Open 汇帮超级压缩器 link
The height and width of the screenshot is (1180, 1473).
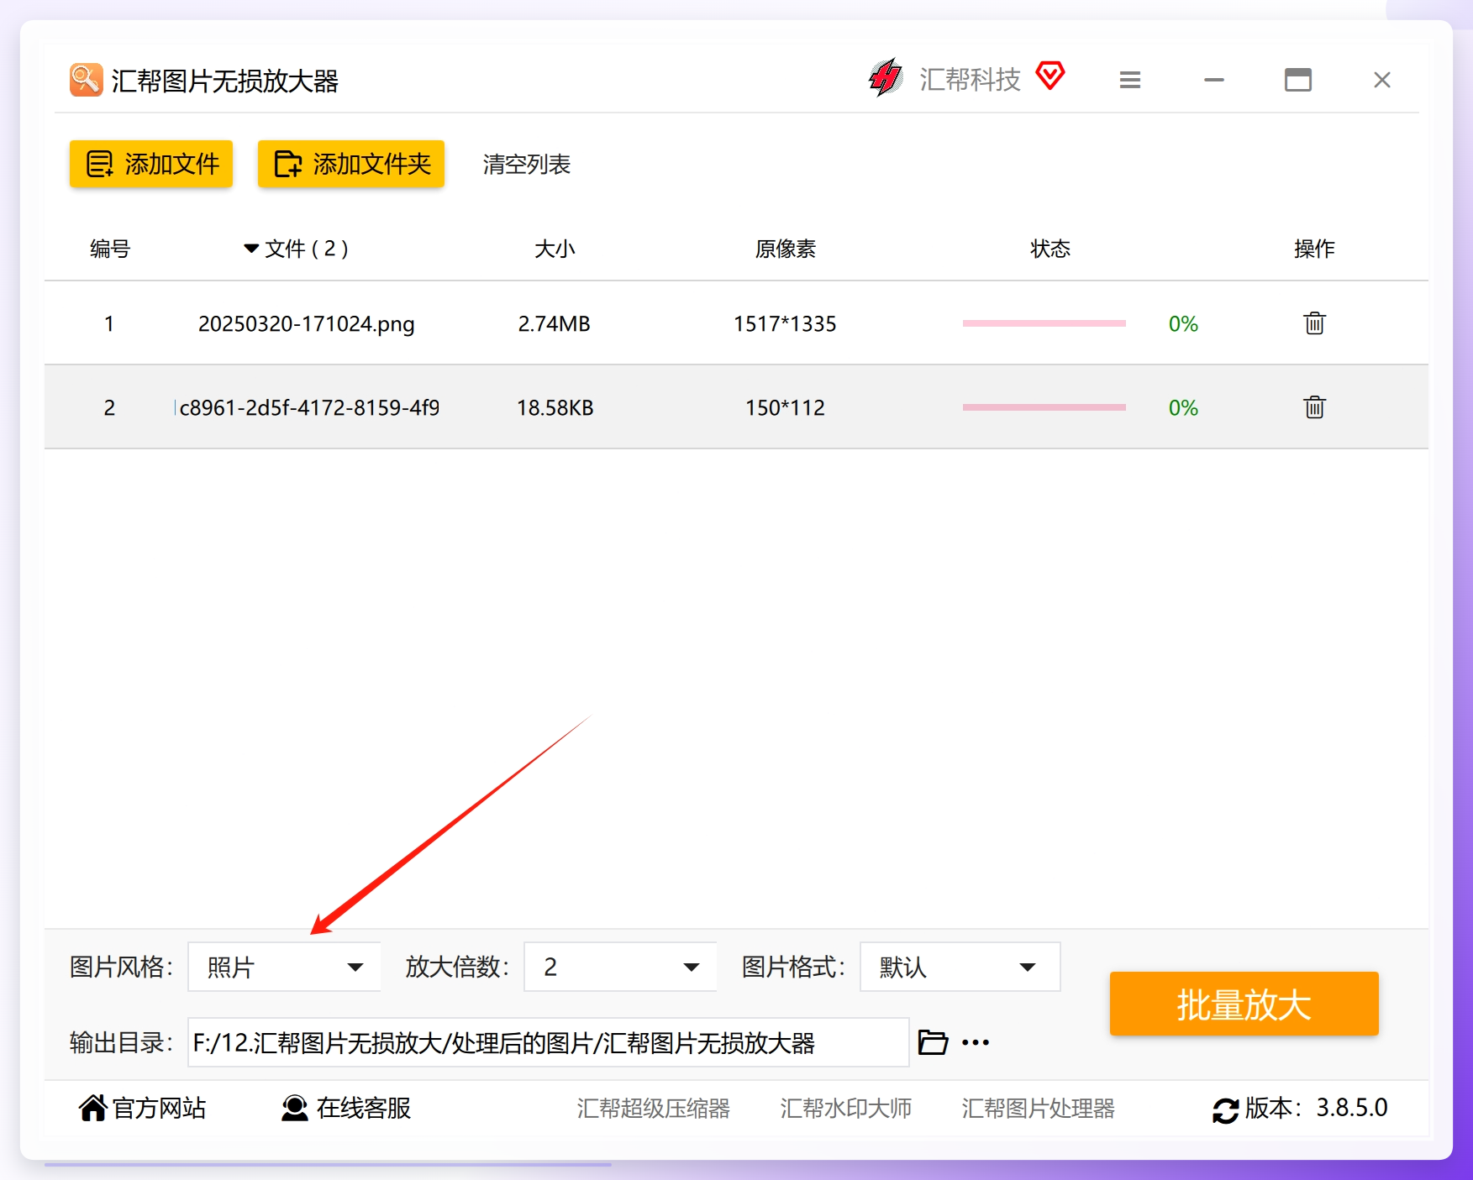click(654, 1109)
